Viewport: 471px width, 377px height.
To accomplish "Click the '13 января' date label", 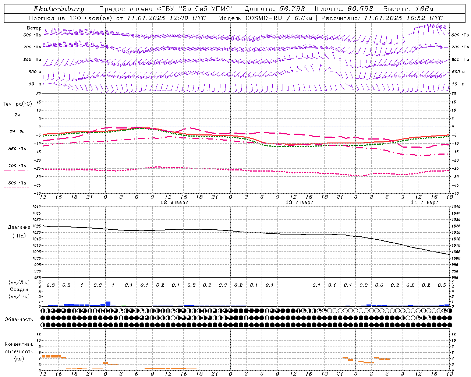I will coord(300,202).
